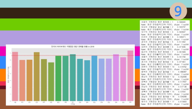This screenshot has height=109, width=192.
Task: Select the 경북 bar in the chart
Action: [116, 78]
